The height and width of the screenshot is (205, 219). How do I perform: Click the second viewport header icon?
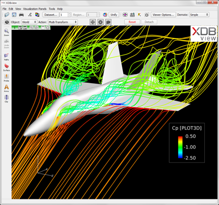click(25, 28)
